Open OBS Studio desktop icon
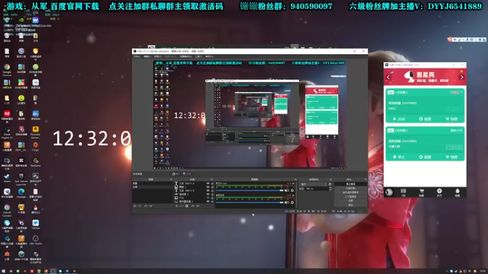This screenshot has width=488, height=274. [x=35, y=240]
